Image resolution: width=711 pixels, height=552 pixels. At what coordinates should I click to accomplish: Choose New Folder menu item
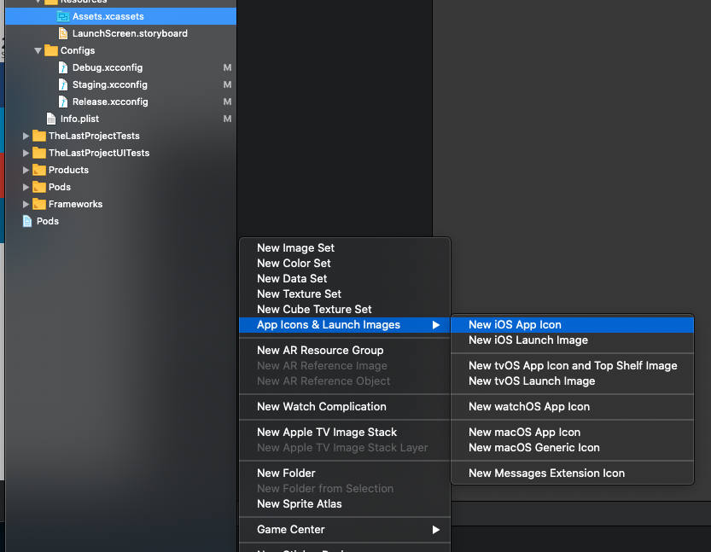point(345,474)
